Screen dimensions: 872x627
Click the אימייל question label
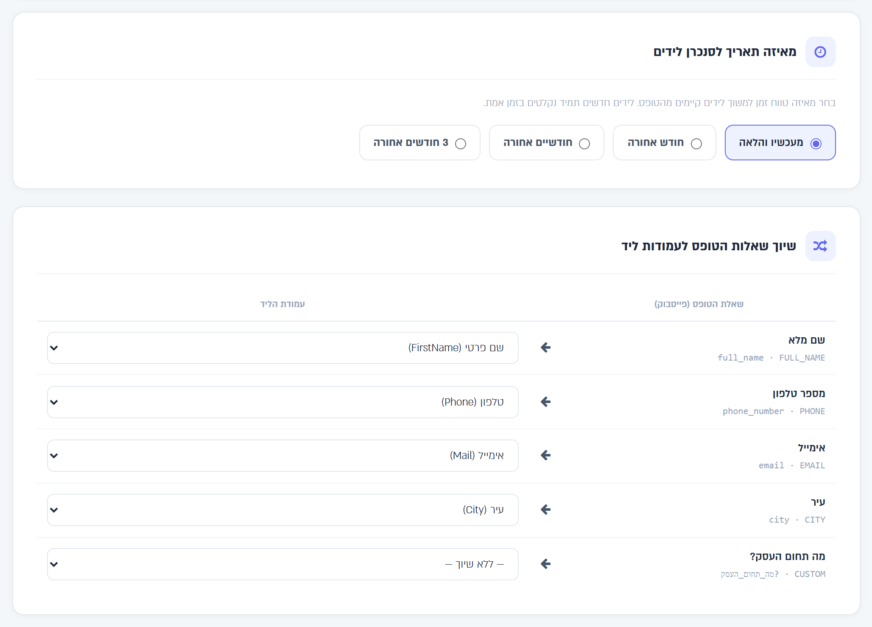tap(811, 448)
